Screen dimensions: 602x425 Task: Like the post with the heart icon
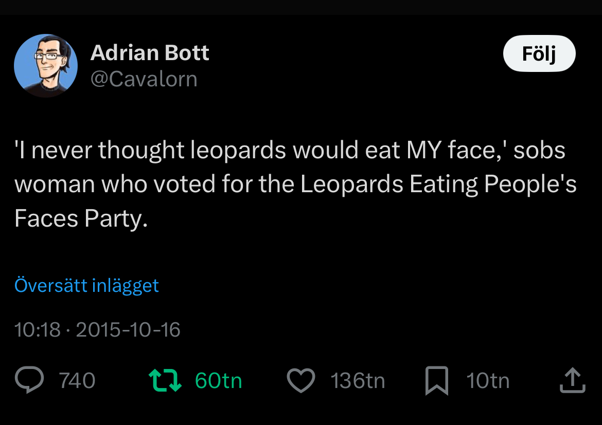300,381
